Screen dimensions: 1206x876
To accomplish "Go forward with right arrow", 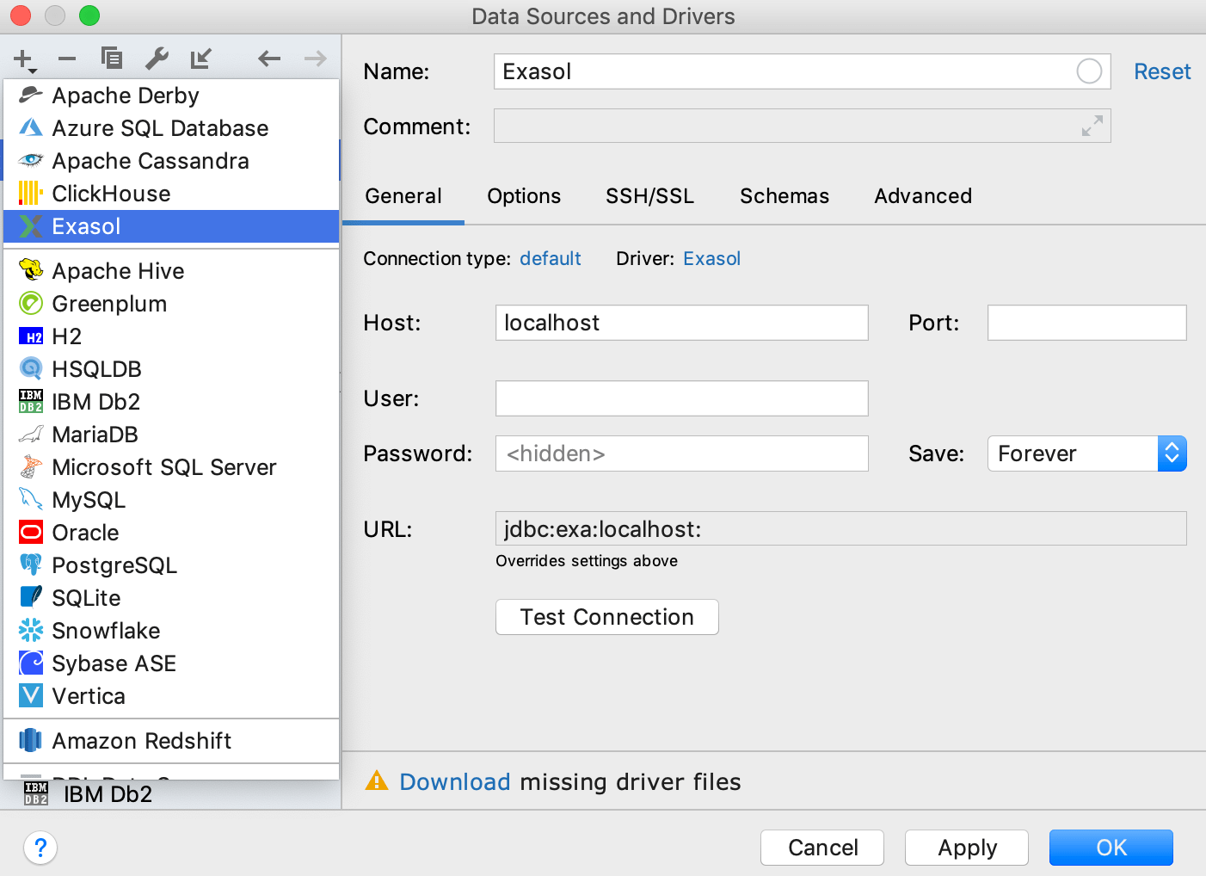I will [x=316, y=59].
